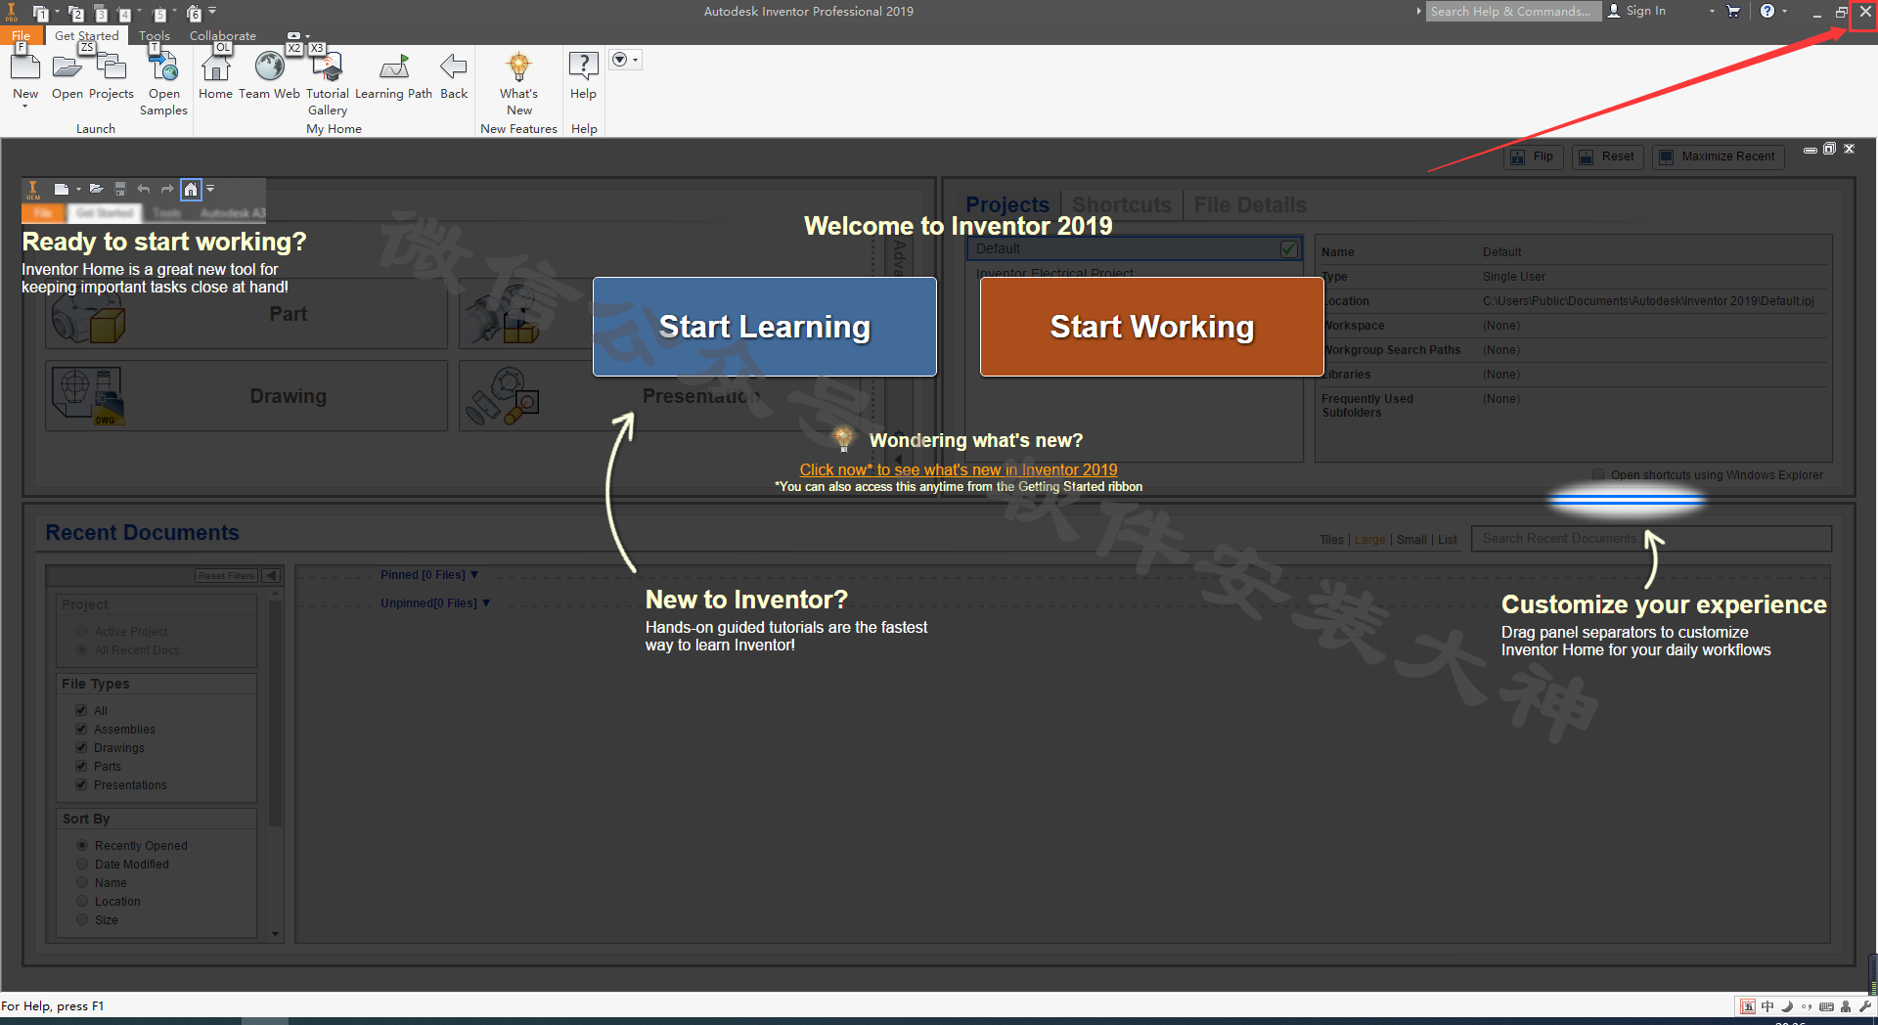Click the Assembly template icon

click(502, 314)
